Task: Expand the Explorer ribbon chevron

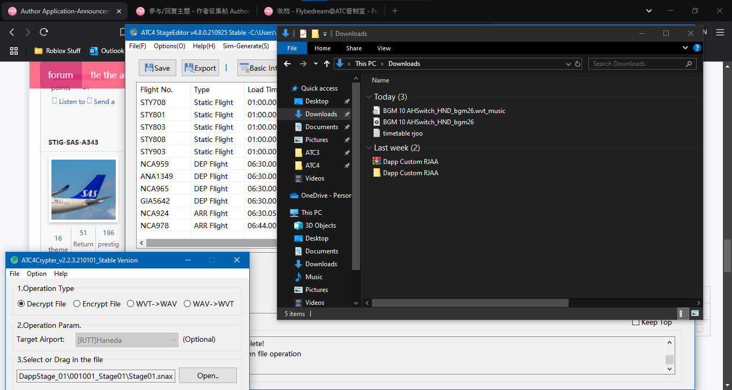Action: (x=685, y=48)
